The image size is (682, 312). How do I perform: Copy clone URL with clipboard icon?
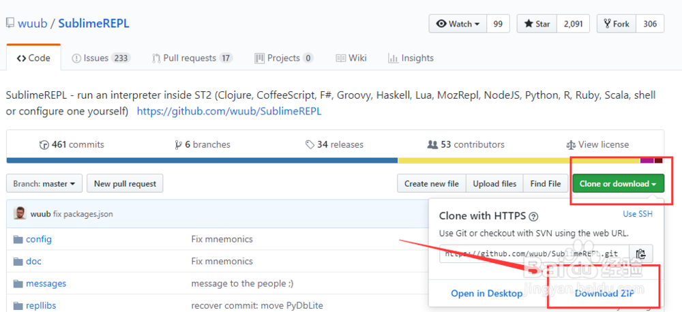click(640, 254)
